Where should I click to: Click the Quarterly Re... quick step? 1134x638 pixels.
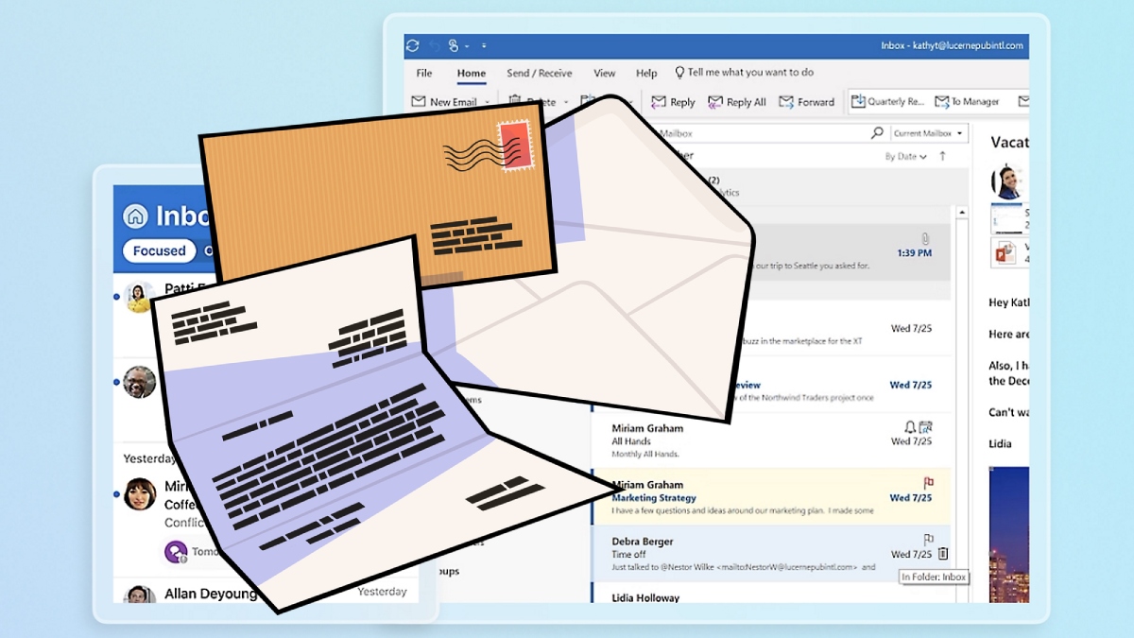887,102
